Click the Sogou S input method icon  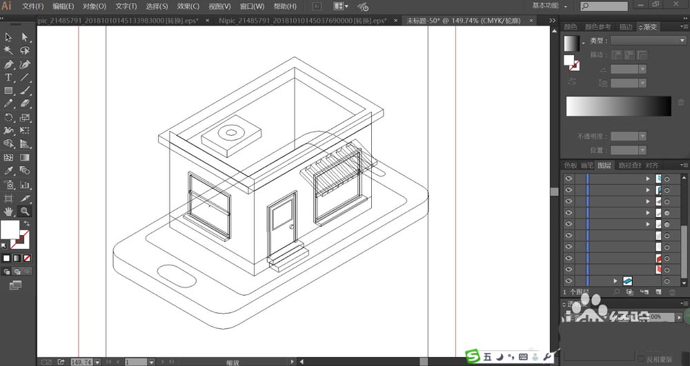point(473,356)
